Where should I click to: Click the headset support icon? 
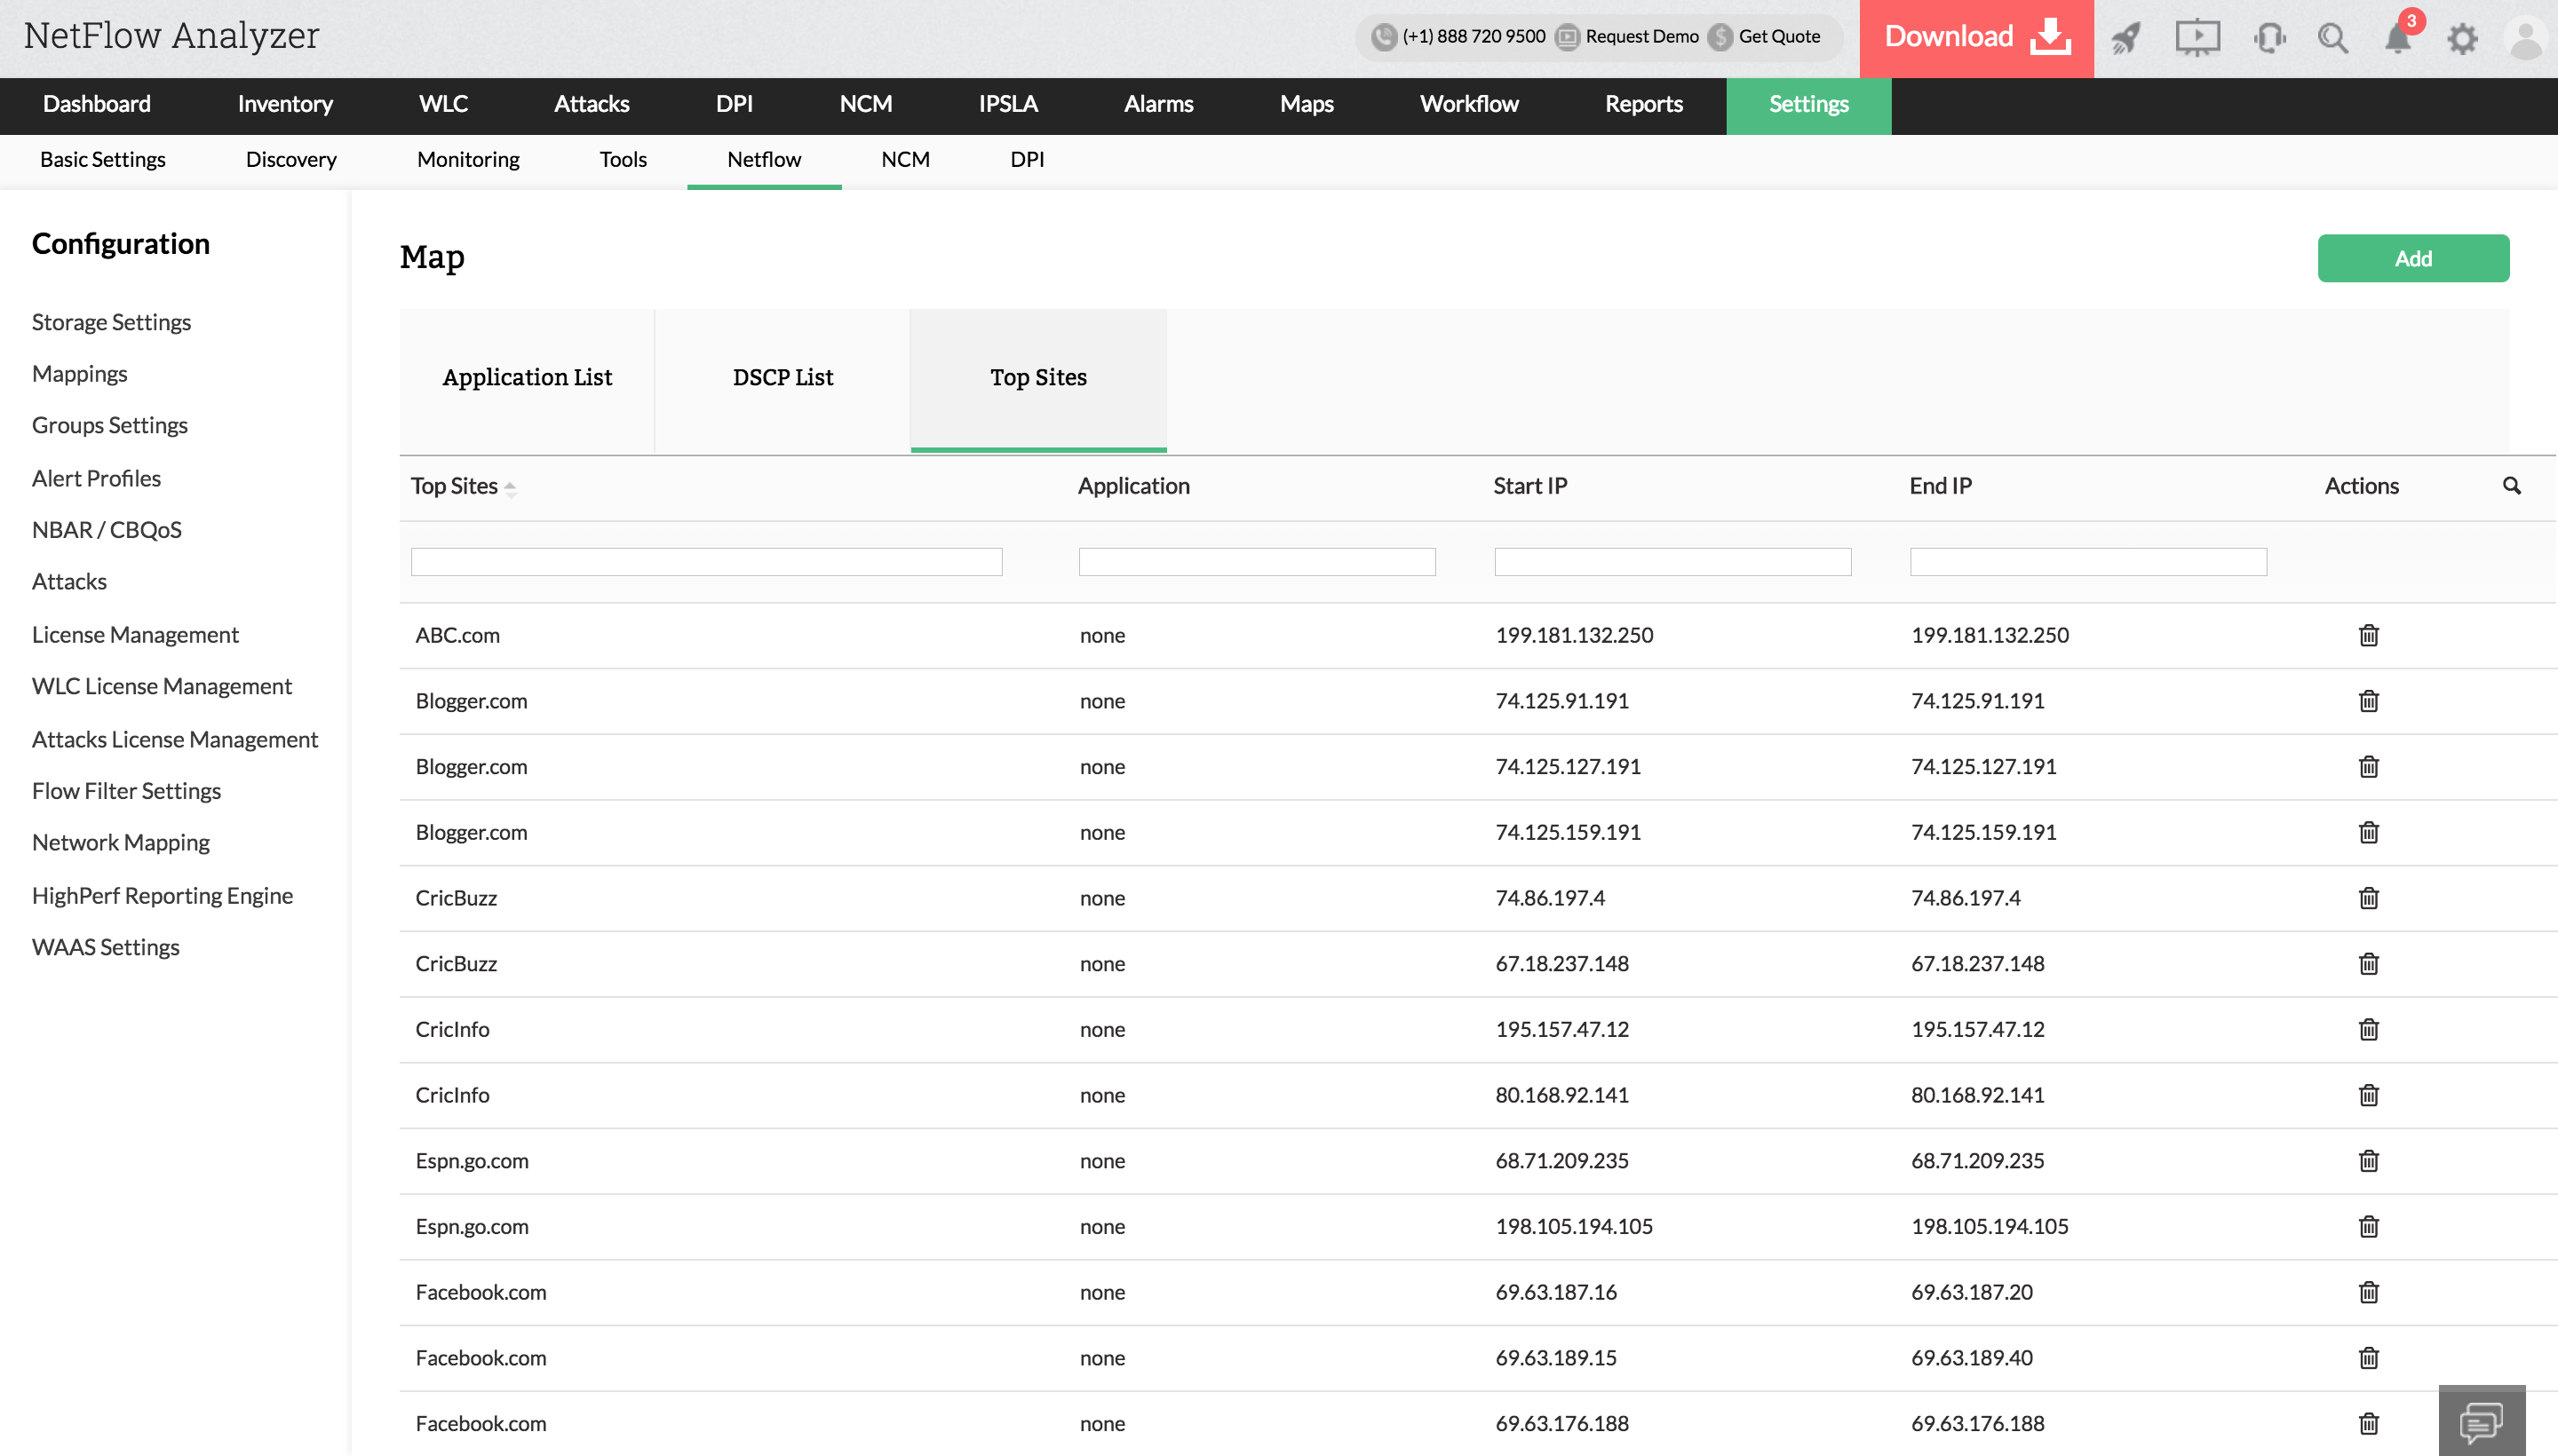tap(2268, 38)
